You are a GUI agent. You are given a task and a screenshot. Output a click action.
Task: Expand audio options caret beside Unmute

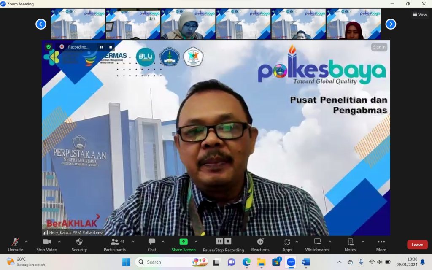[x=26, y=242]
